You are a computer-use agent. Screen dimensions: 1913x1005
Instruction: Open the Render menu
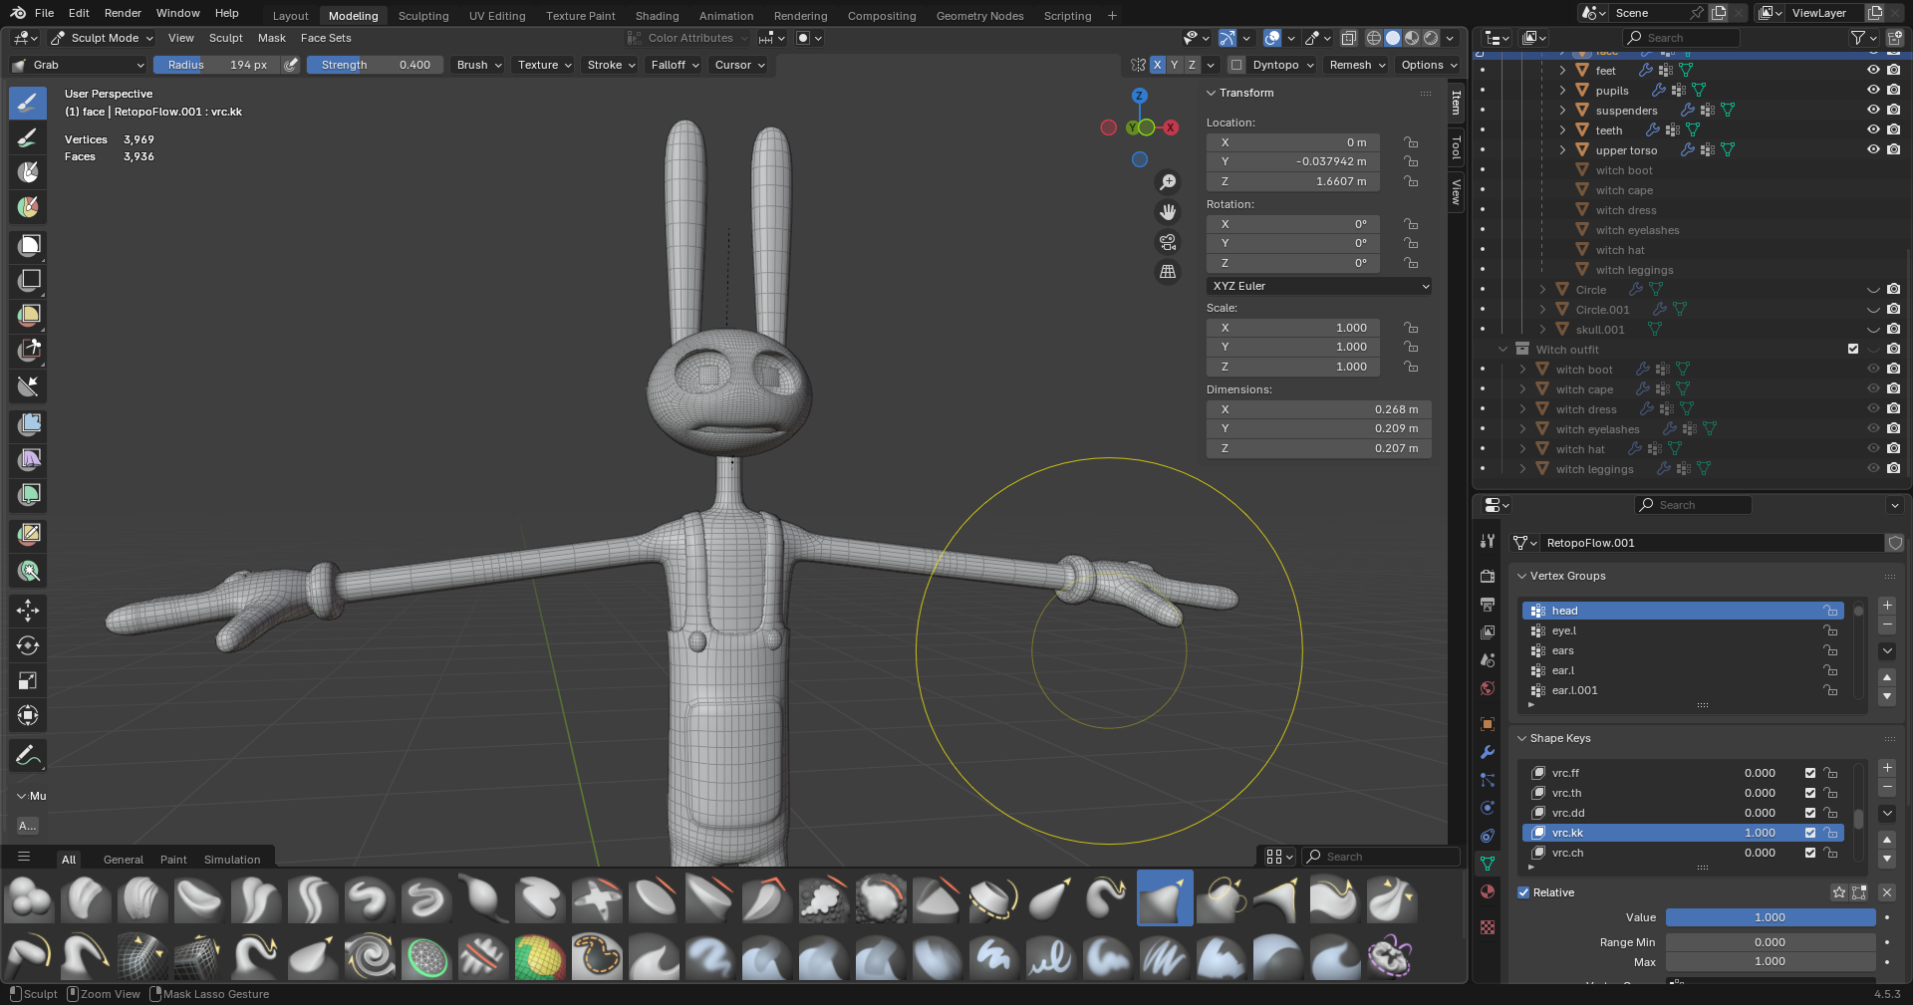pyautogui.click(x=123, y=13)
